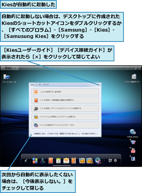Open guide 5: export PC music to device
Image resolution: width=142 pixels, height=193 pixels.
(x=65, y=125)
